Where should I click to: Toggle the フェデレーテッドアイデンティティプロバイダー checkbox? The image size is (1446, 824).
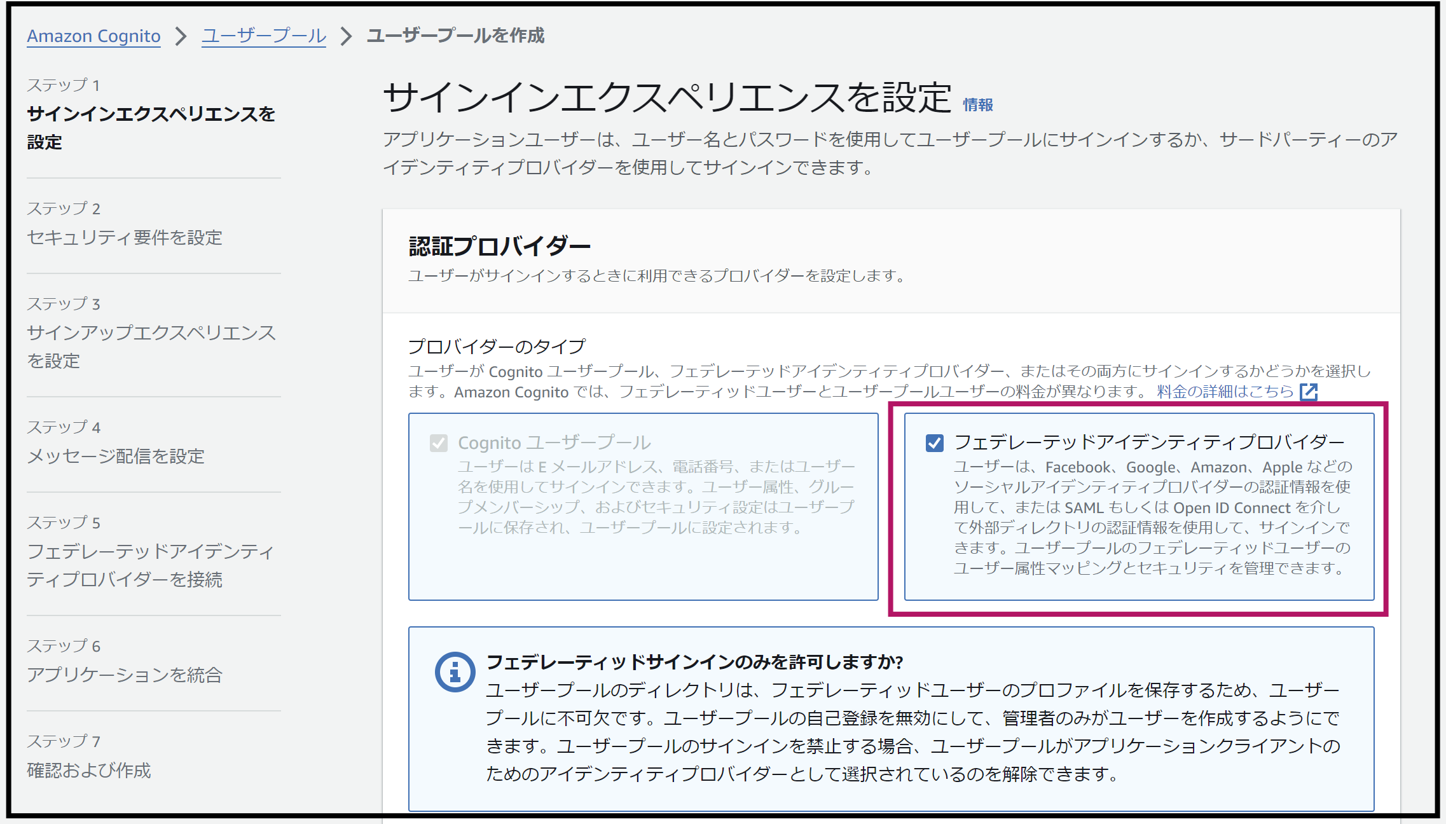click(934, 443)
